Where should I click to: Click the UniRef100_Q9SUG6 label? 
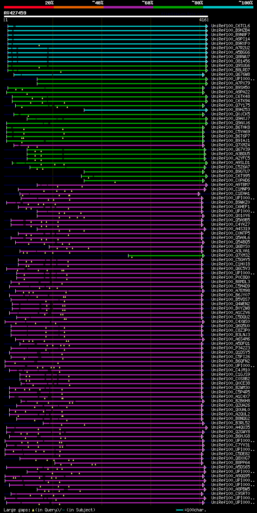230,65
